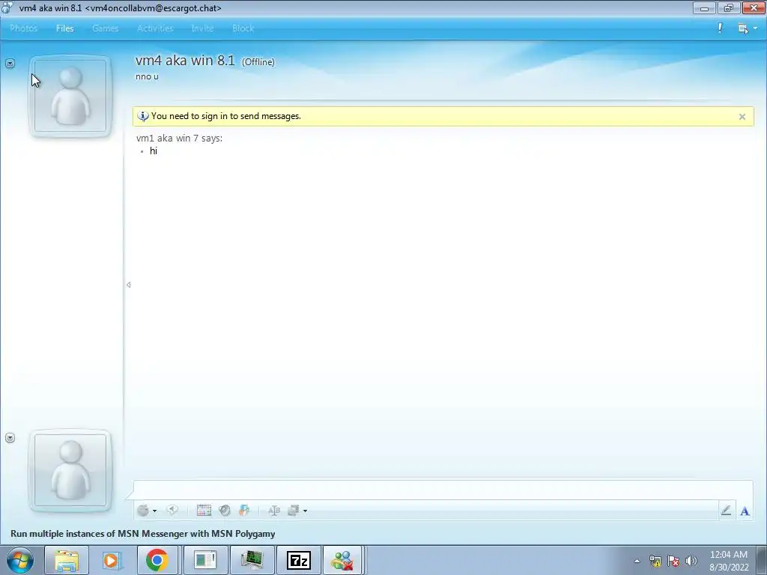Click the Messenger icon in the title bar

[x=7, y=7]
